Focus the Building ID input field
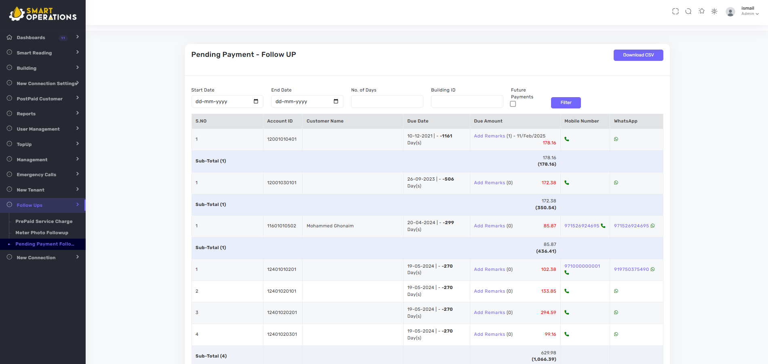The width and height of the screenshot is (768, 364). 467,102
